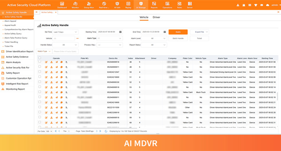The width and height of the screenshot is (281, 151).
Task: Click the last operate icon for index 56 row
Action: pyautogui.click(x=66, y=102)
